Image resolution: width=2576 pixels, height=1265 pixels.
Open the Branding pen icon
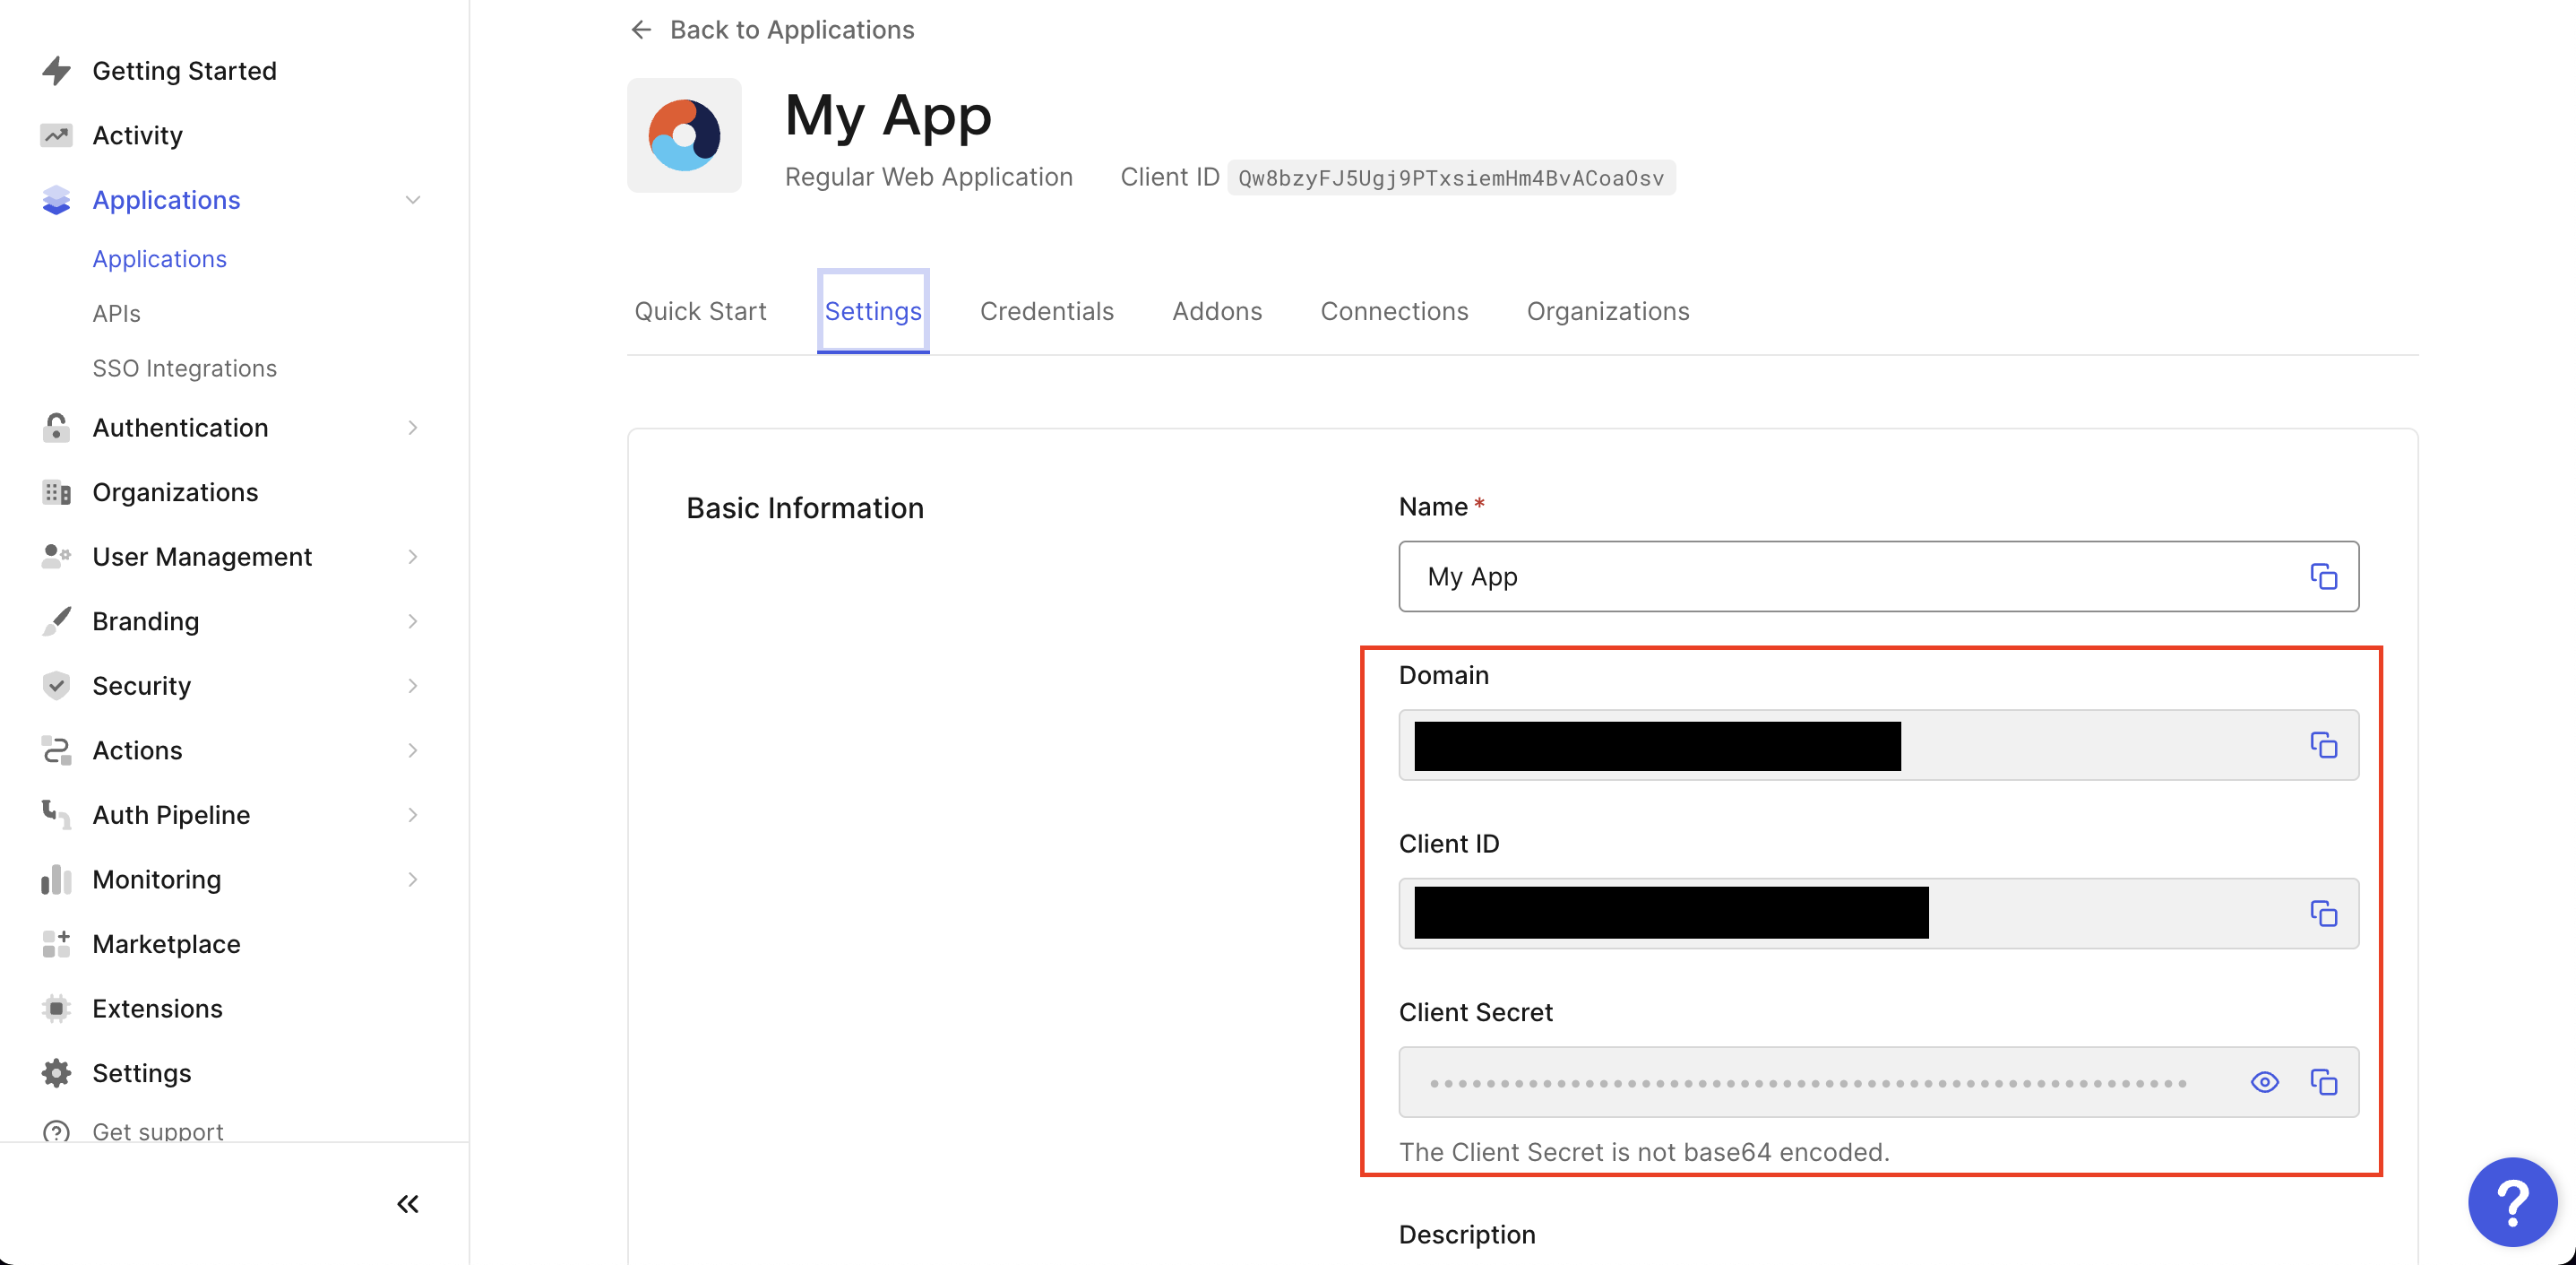pos(56,620)
